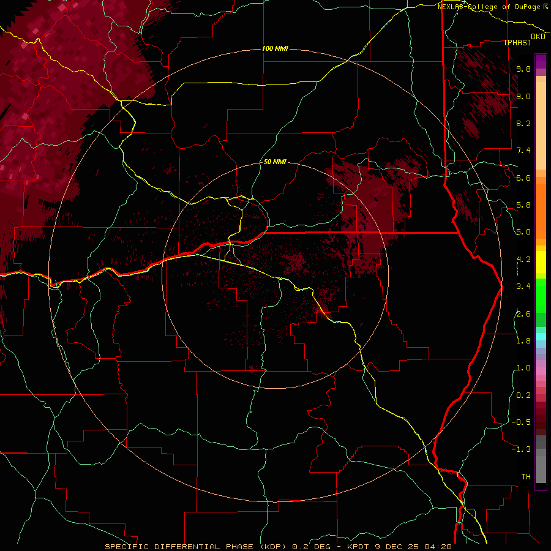
Task: Click the 4.2 value on color scale
Action: point(523,260)
